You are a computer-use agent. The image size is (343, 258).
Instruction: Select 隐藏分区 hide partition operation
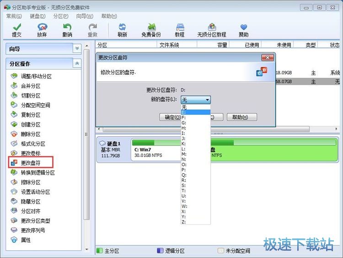point(26,202)
